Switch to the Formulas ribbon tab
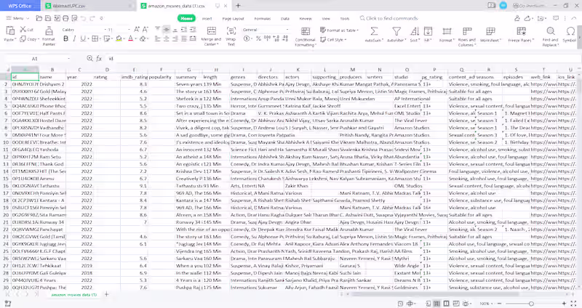The image size is (582, 308). coord(262,18)
